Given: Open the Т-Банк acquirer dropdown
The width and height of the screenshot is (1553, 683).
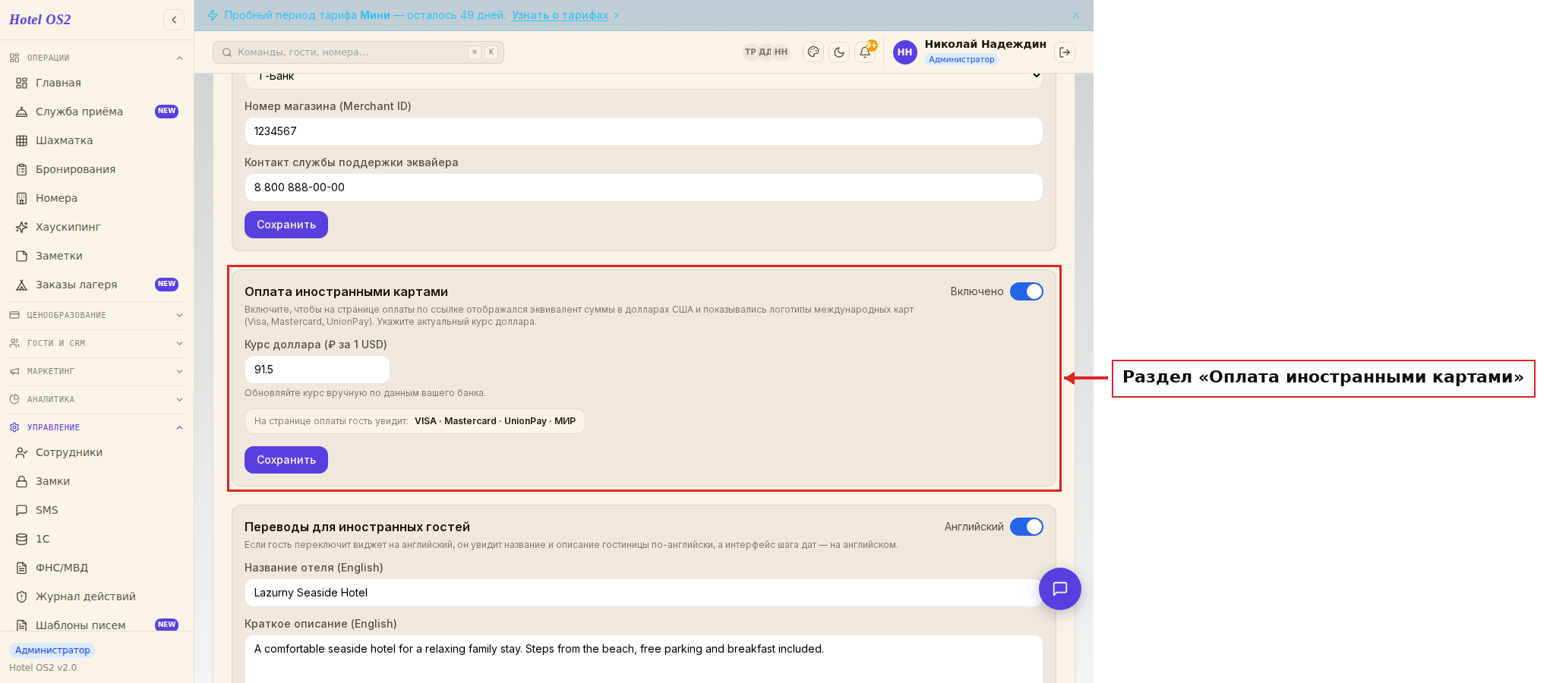Looking at the screenshot, I should (x=643, y=77).
